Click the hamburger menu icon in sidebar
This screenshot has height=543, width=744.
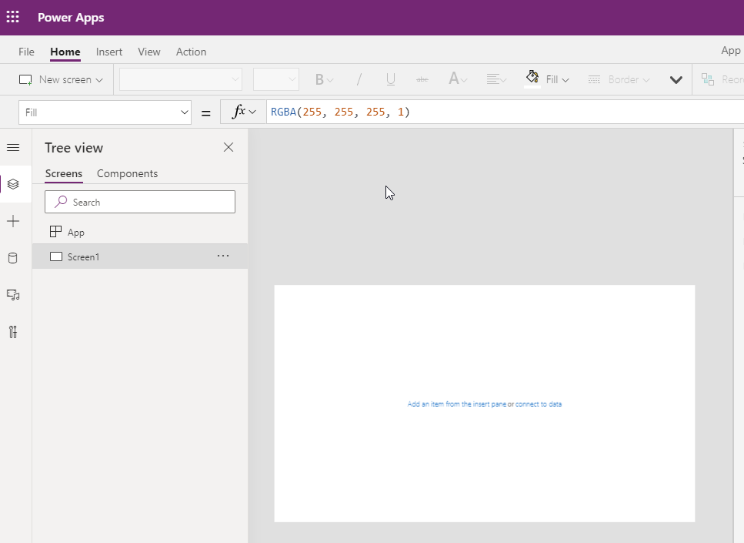point(13,147)
